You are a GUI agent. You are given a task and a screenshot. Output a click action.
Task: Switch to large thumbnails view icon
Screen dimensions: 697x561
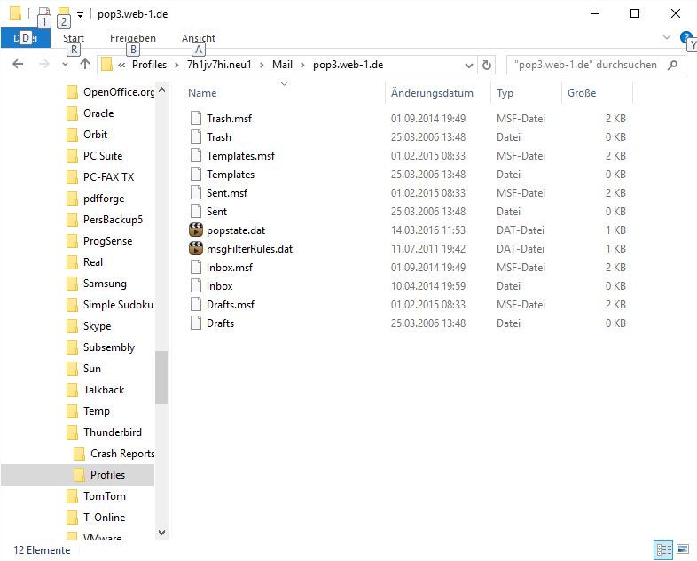(x=682, y=550)
